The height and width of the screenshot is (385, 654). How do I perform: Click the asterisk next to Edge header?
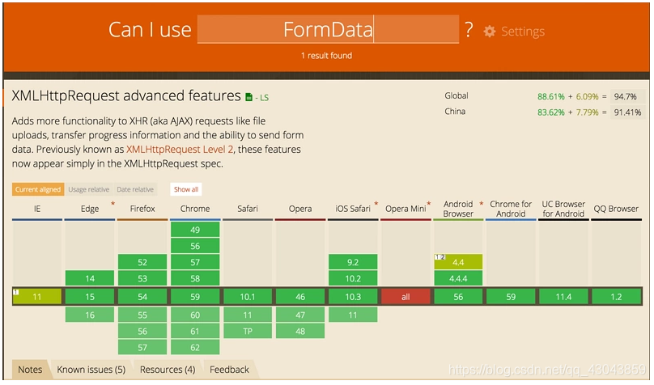(x=113, y=203)
